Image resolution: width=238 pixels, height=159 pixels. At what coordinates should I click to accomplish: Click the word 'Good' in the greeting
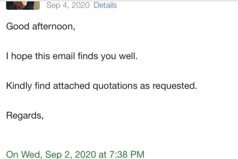18,26
